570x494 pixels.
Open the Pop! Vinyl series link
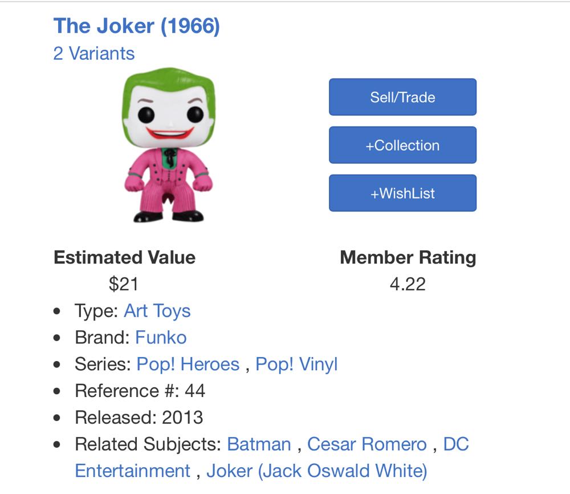click(x=296, y=364)
